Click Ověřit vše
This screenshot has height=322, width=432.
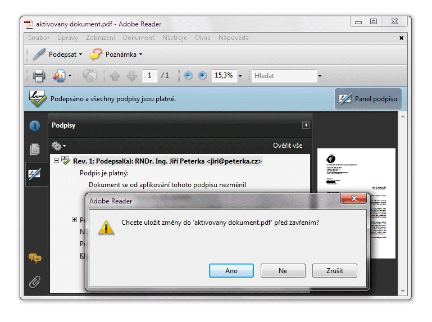tap(288, 146)
